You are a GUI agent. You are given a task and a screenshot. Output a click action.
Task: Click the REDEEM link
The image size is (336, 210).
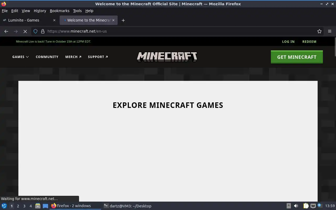tap(309, 41)
